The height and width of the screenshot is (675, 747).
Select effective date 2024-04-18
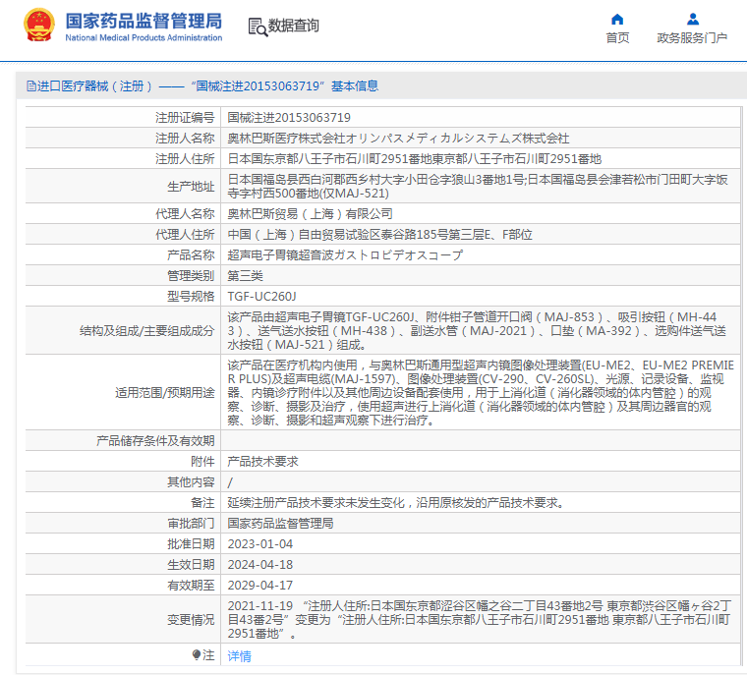coord(260,565)
